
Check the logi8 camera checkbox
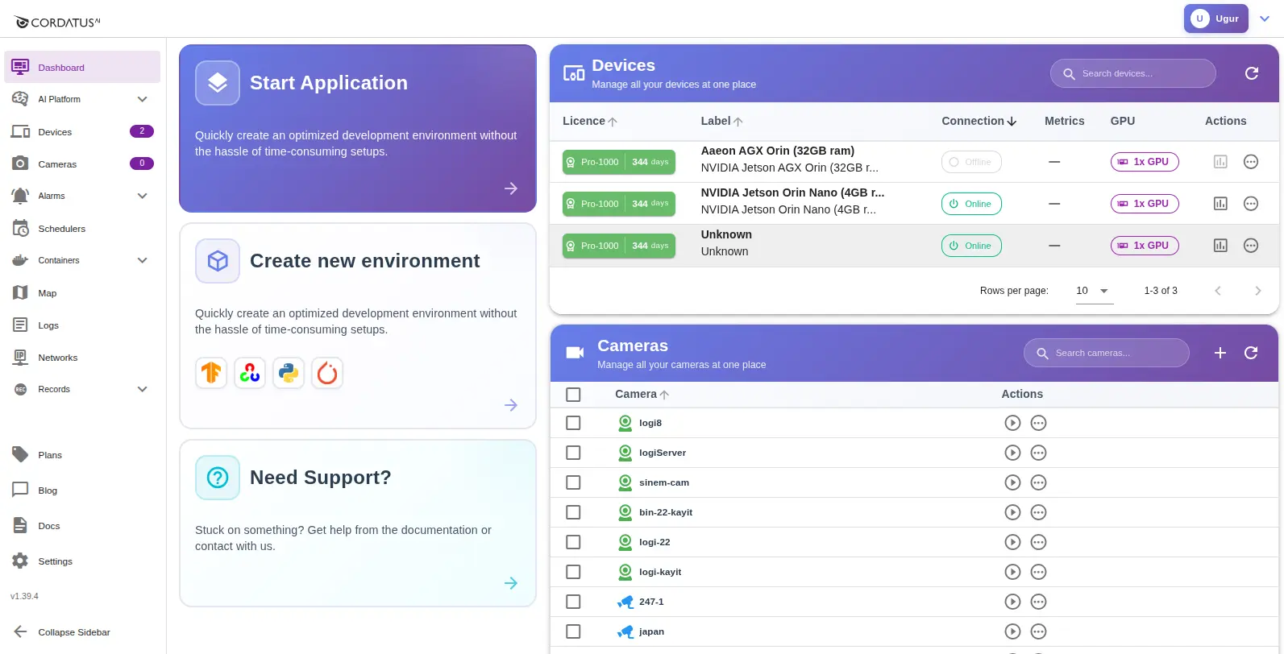point(573,423)
